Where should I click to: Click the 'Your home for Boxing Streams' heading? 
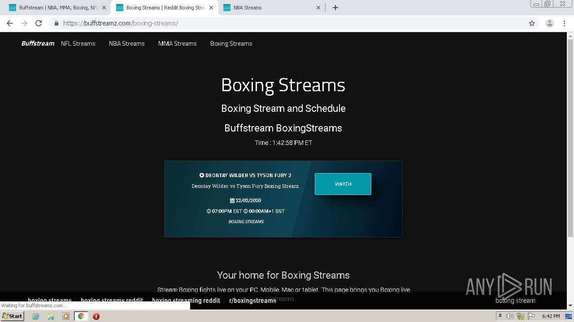coord(283,275)
